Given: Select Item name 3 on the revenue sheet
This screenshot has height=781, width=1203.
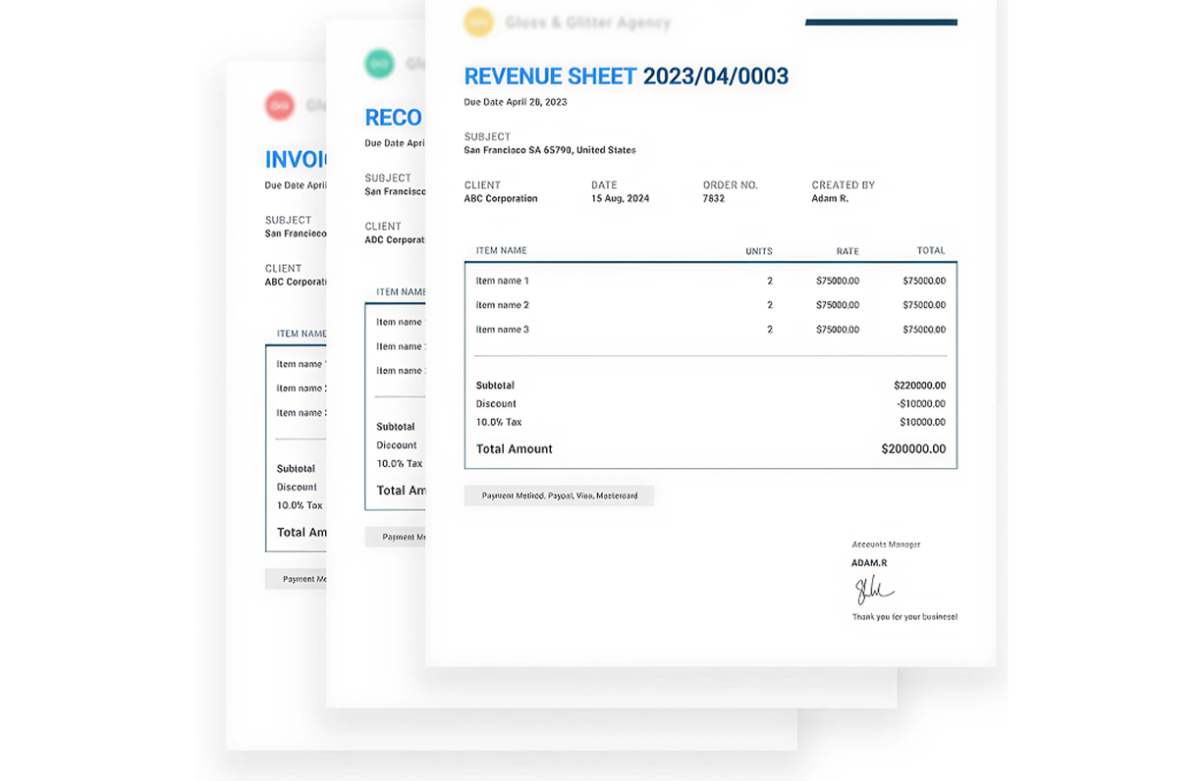Looking at the screenshot, I should (503, 330).
